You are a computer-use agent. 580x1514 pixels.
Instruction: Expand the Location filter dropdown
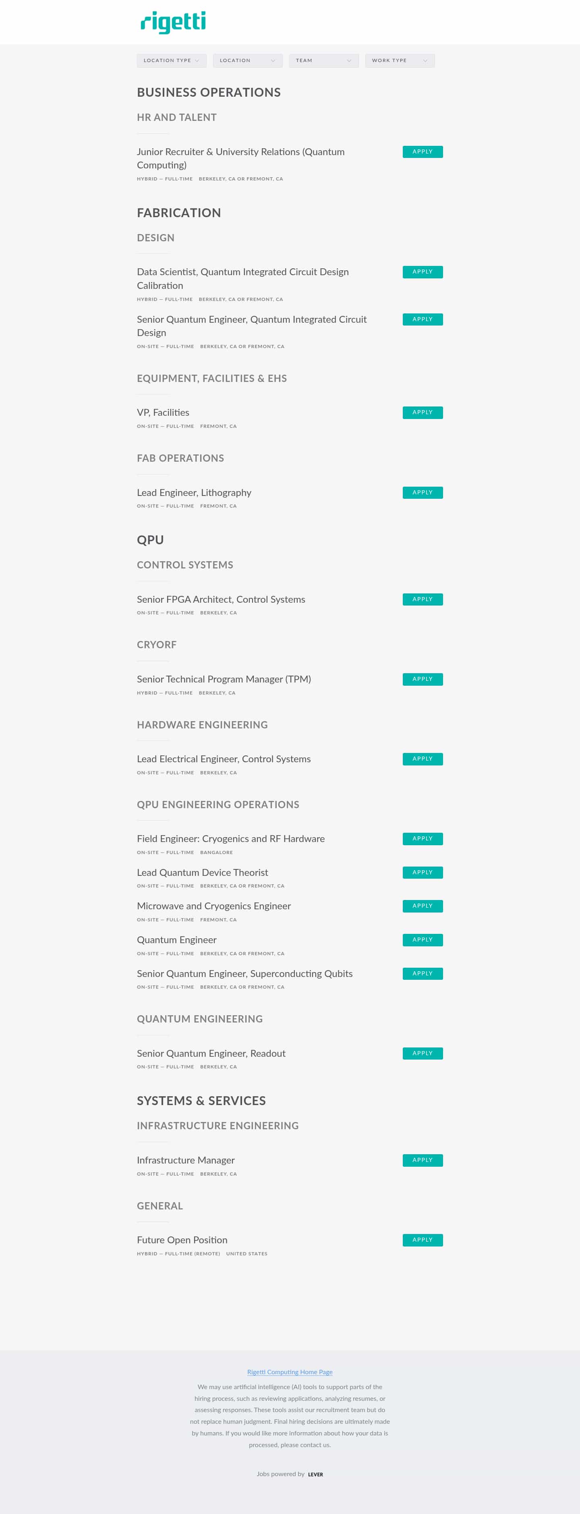click(x=247, y=60)
